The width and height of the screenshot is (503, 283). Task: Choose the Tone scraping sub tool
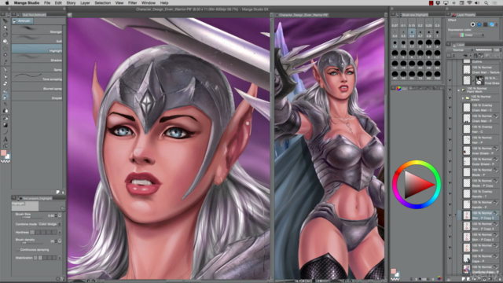point(37,77)
